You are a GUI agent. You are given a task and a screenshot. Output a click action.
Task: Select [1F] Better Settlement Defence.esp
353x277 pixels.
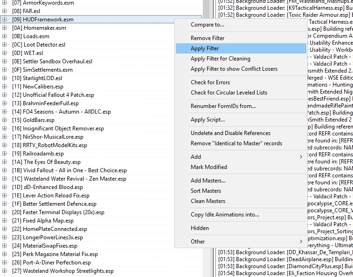tap(54, 204)
